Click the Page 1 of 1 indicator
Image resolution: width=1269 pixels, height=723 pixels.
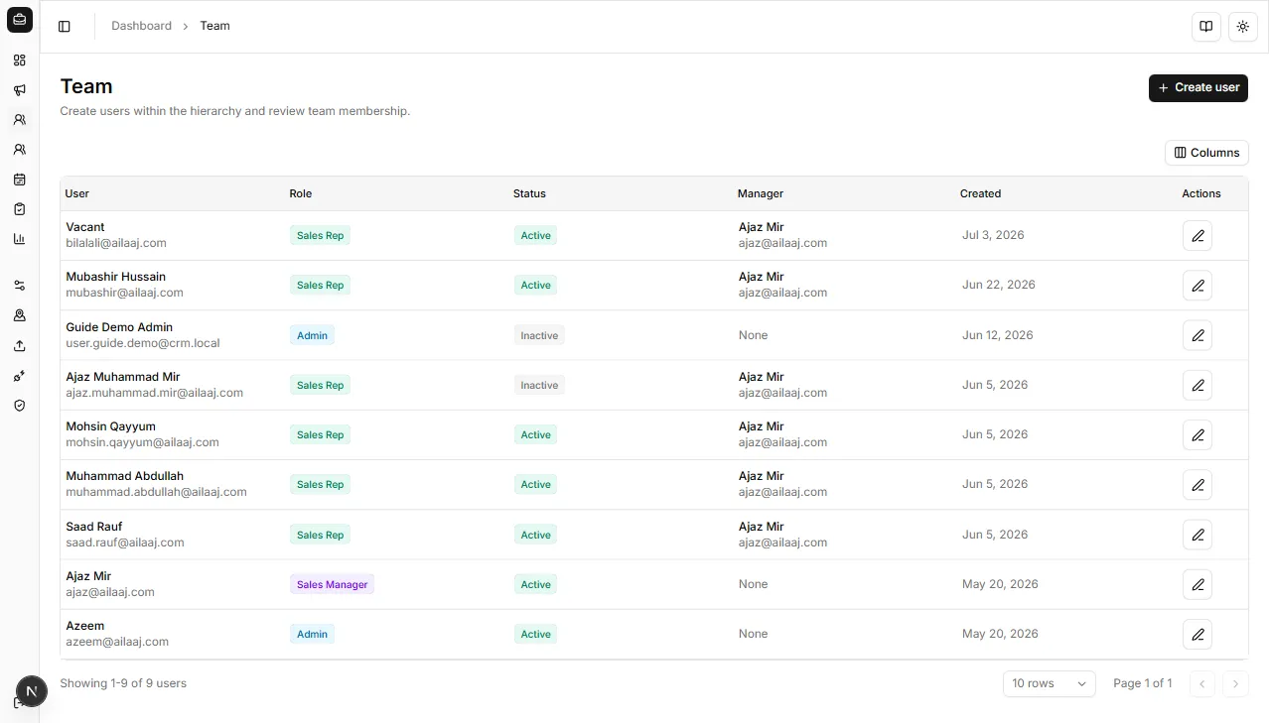tap(1142, 683)
